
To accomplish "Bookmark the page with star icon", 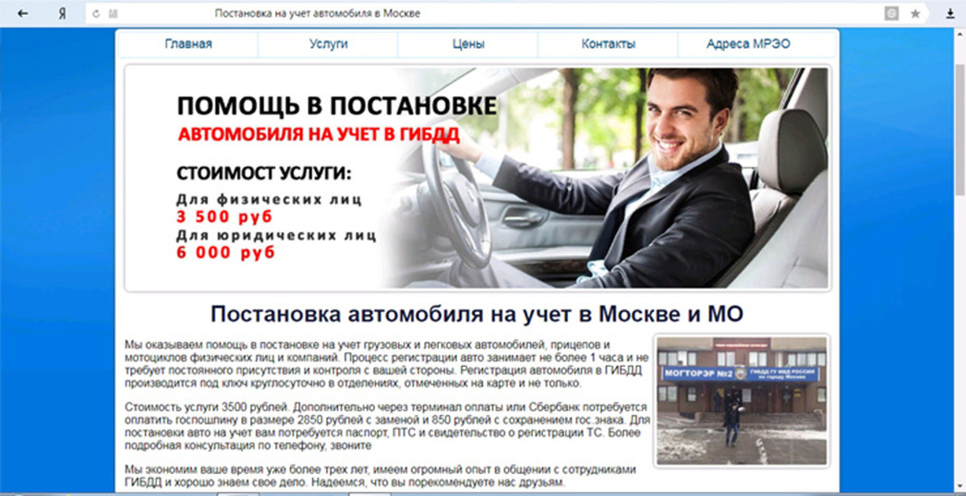I will point(915,14).
